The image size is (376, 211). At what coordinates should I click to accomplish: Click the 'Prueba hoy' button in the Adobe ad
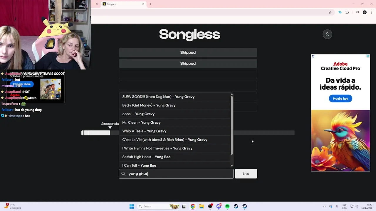[x=340, y=99]
